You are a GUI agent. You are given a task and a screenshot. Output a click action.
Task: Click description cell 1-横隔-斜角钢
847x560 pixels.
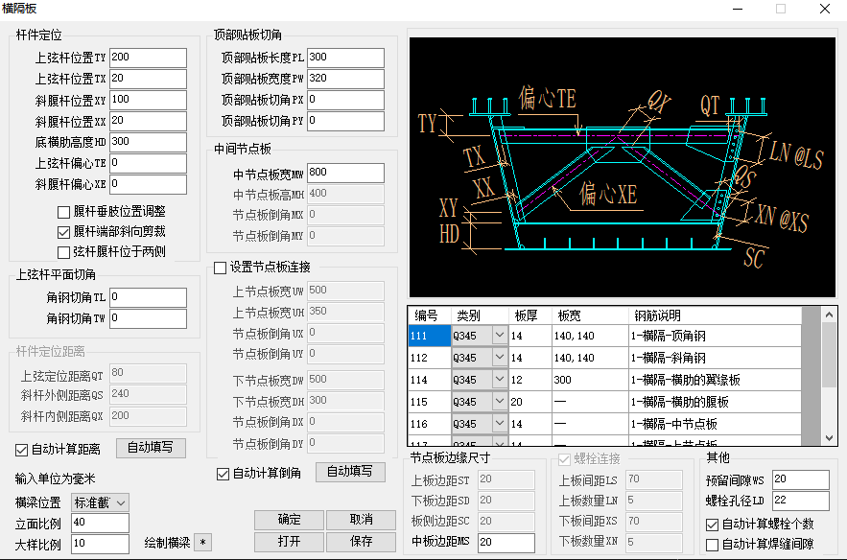(715, 358)
